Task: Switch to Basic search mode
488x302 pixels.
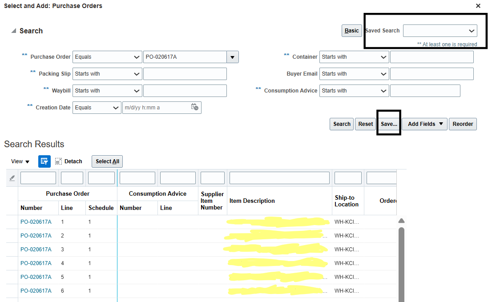Action: [x=351, y=31]
